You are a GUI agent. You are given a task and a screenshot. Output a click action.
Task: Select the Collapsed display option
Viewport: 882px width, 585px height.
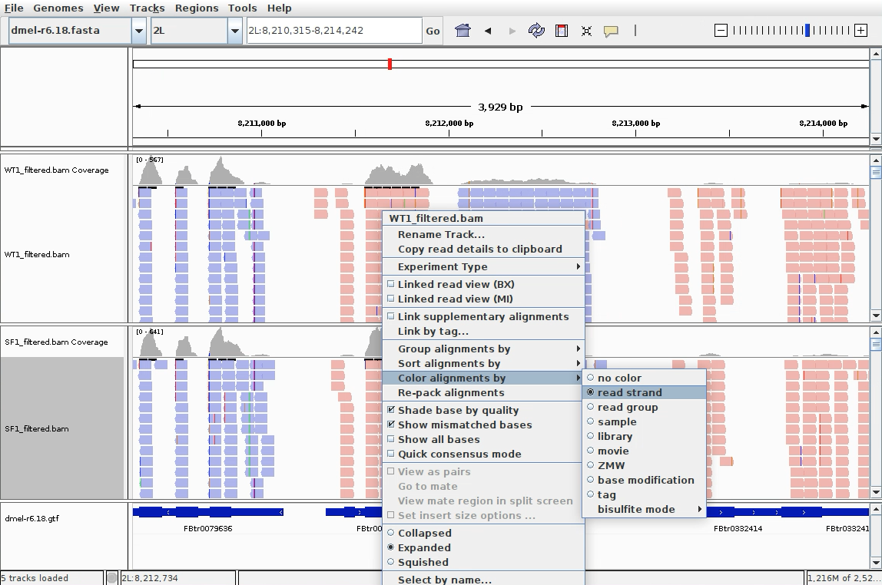(x=424, y=533)
